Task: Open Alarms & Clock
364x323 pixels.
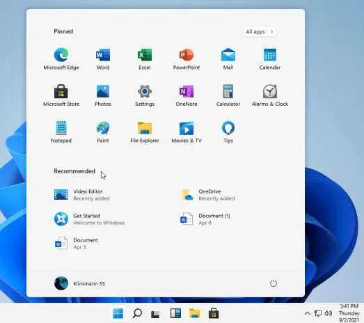Action: [x=270, y=95]
